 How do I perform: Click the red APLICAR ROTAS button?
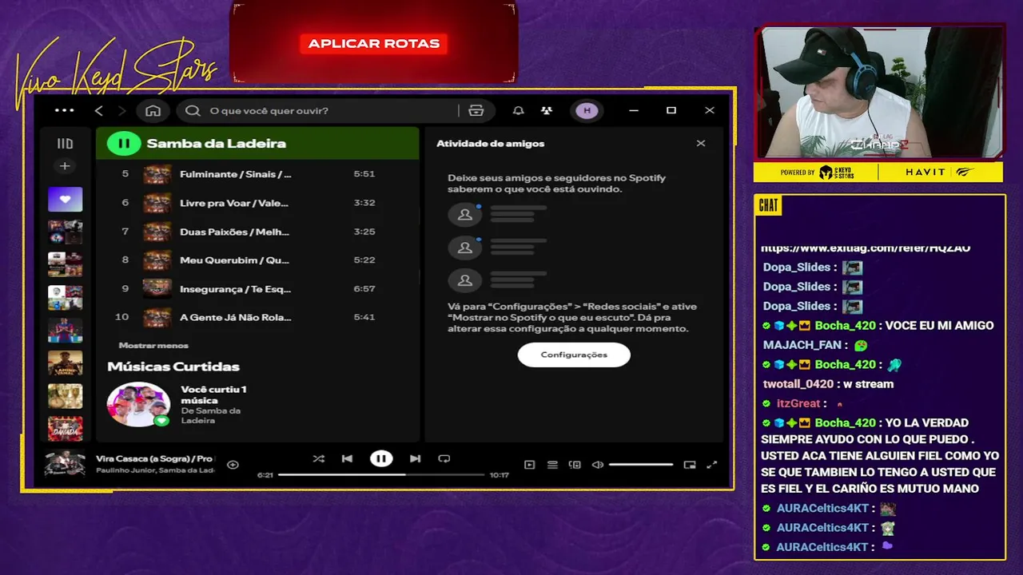374,43
